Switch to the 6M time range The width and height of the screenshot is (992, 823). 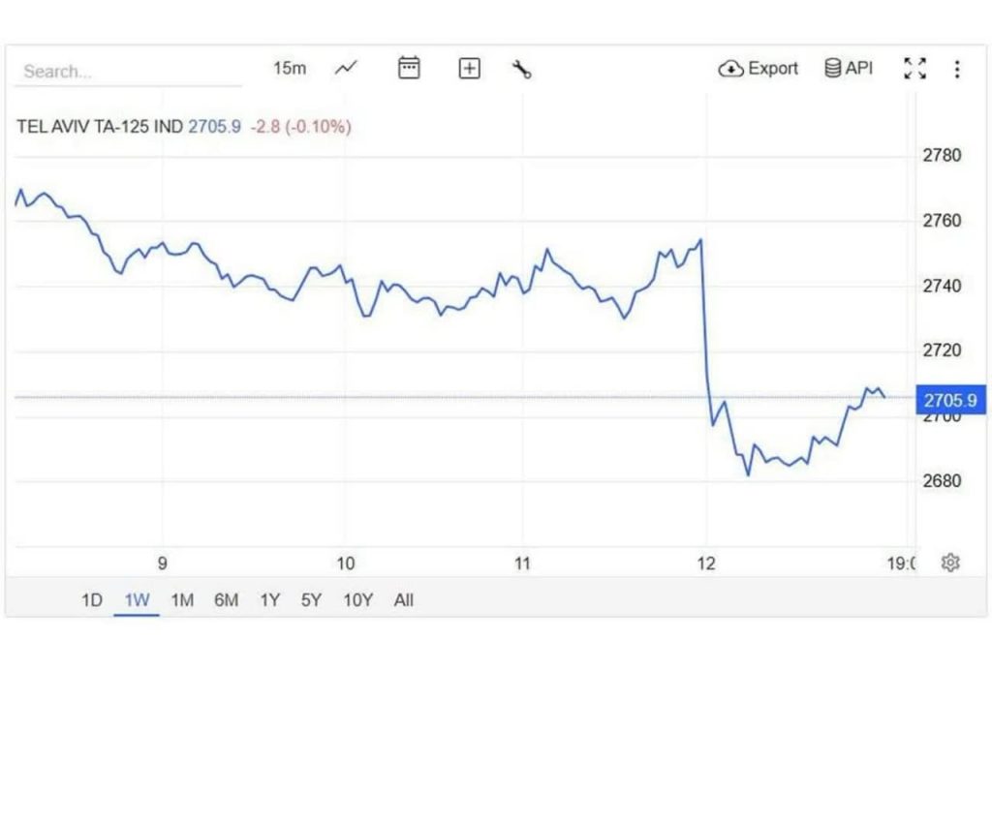click(226, 600)
